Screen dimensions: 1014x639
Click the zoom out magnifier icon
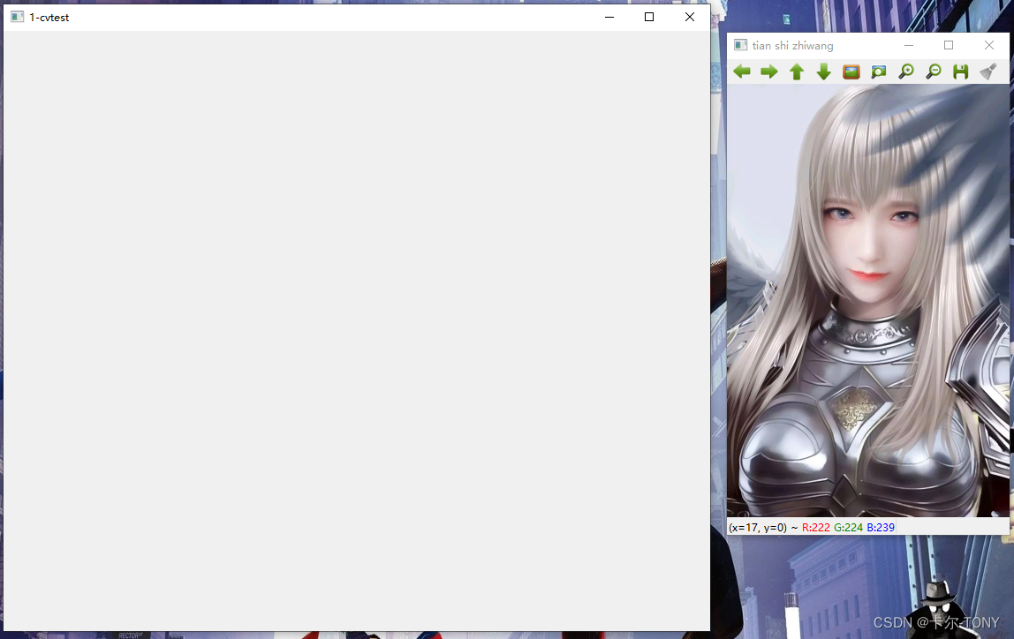(933, 71)
